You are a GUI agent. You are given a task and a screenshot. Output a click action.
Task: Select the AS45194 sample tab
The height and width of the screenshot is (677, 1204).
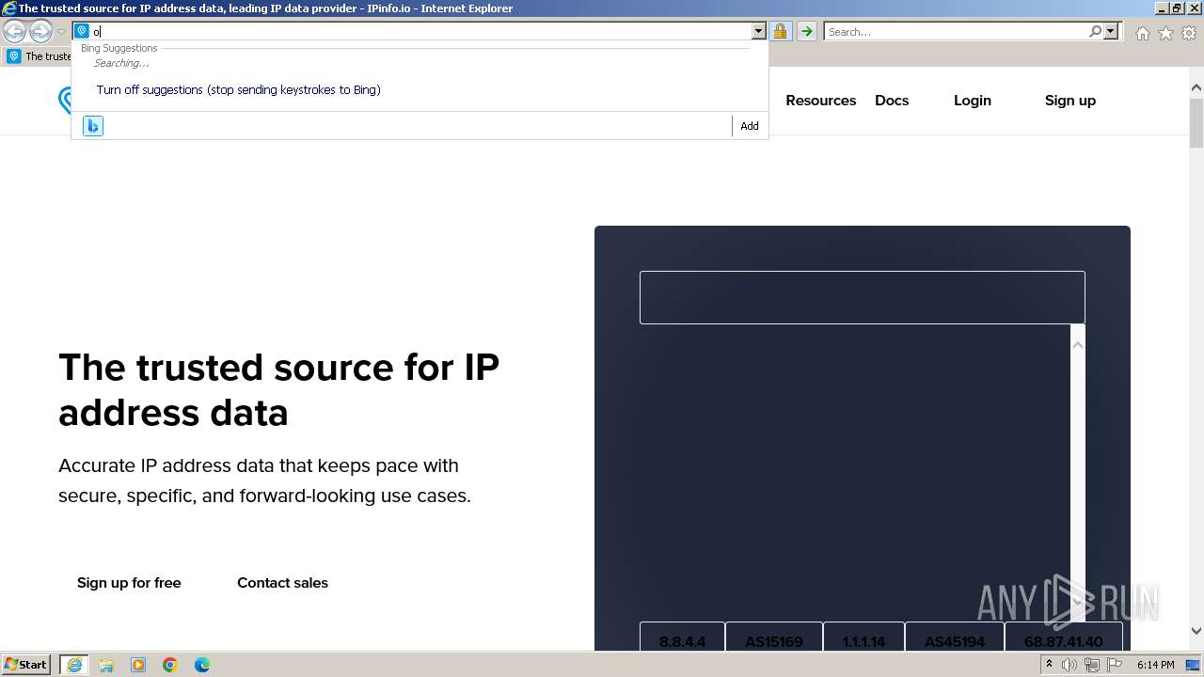pos(954,641)
